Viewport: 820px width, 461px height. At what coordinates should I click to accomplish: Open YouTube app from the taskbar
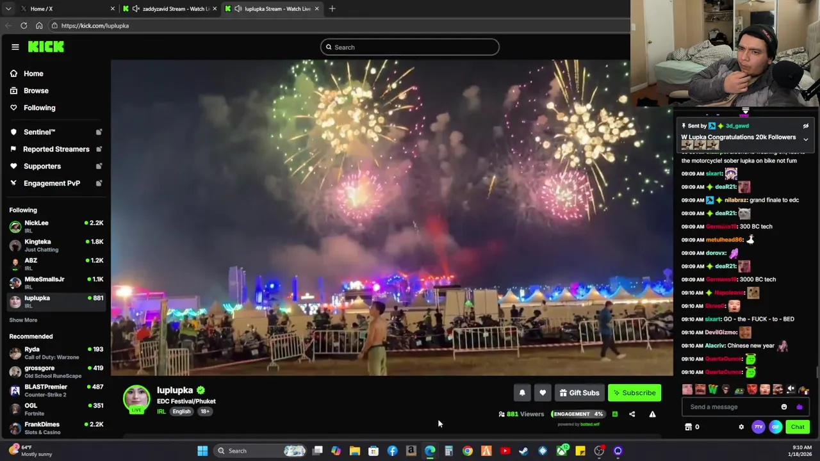point(505,451)
